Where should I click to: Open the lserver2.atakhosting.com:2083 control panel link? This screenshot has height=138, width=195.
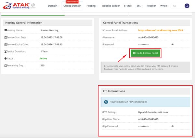(161, 30)
